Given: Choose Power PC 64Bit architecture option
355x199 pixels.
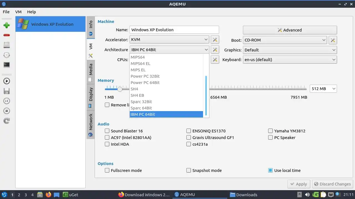Looking at the screenshot, I should 166,83.
